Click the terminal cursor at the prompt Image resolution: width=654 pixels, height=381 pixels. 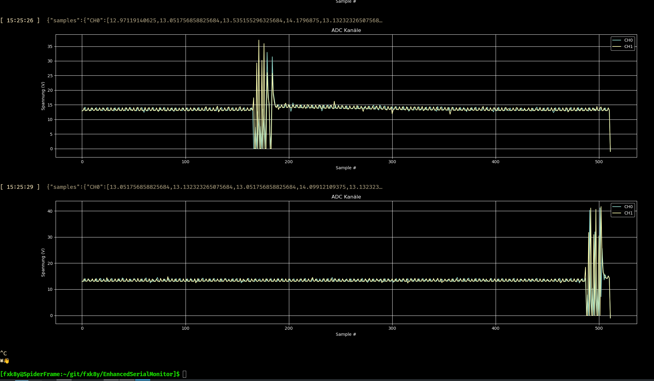(184, 374)
